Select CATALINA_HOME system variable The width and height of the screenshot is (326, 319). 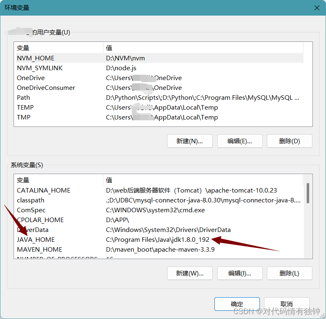pyautogui.click(x=159, y=190)
